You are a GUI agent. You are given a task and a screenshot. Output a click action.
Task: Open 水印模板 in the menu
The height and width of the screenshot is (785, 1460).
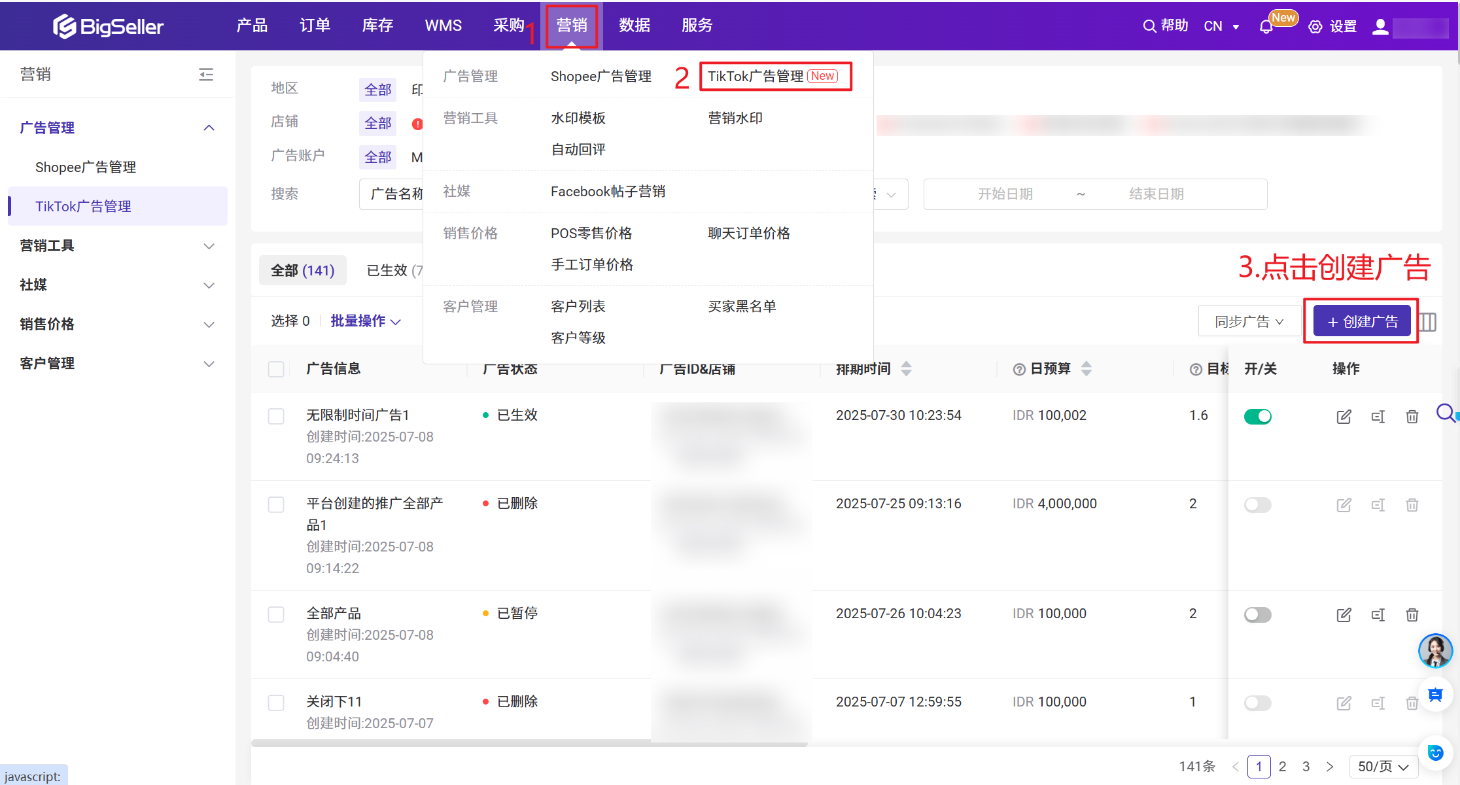(x=578, y=118)
